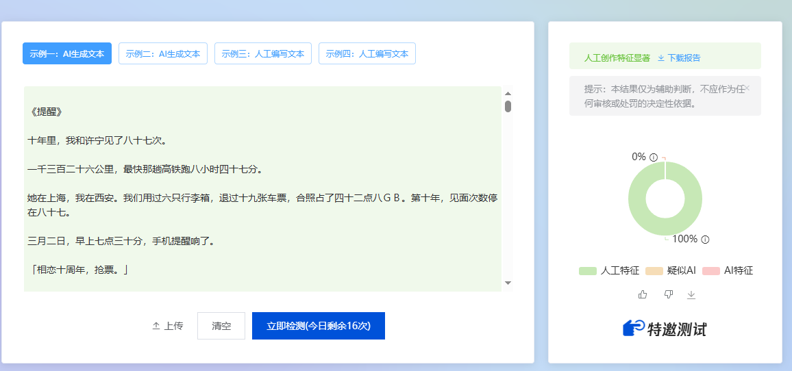This screenshot has width=792, height=371.
Task: Click the 上传 upload button
Action: (168, 326)
